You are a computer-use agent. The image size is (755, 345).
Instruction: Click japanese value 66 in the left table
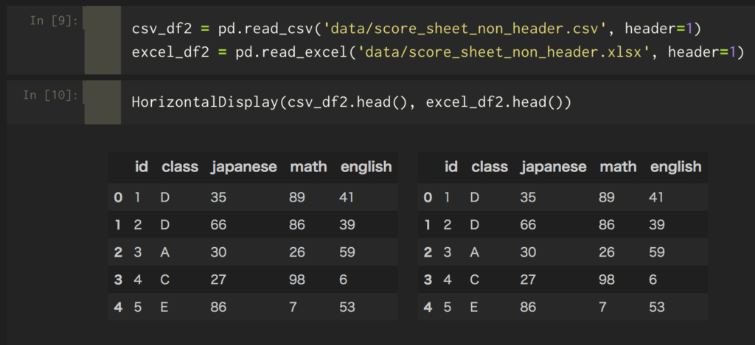(218, 224)
